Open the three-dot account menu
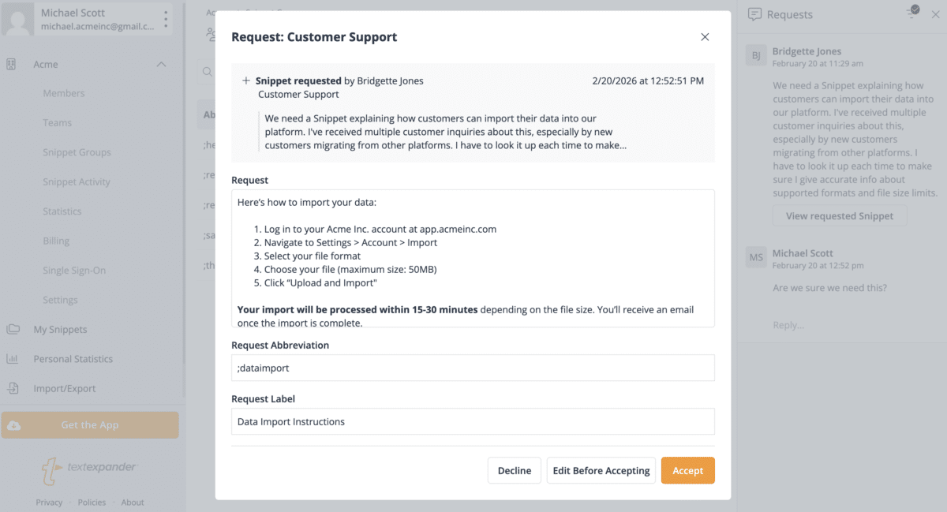Image resolution: width=947 pixels, height=512 pixels. [165, 19]
